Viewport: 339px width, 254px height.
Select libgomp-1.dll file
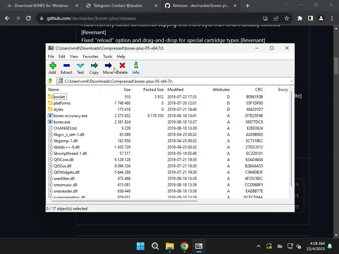66,141
